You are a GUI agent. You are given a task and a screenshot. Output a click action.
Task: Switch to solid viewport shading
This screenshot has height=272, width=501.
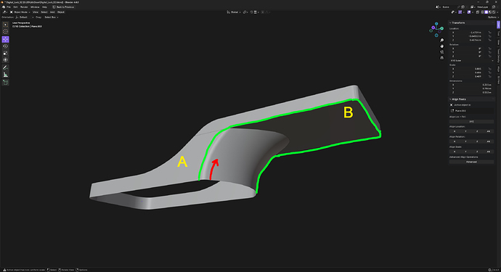coord(486,12)
